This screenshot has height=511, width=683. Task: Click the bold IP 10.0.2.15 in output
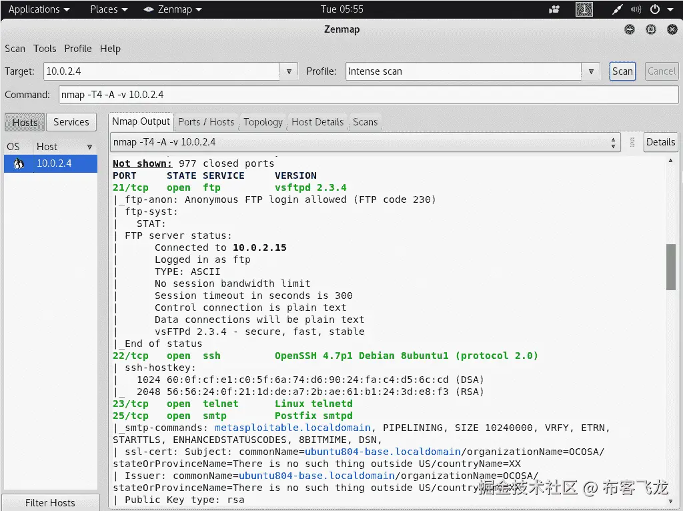259,248
